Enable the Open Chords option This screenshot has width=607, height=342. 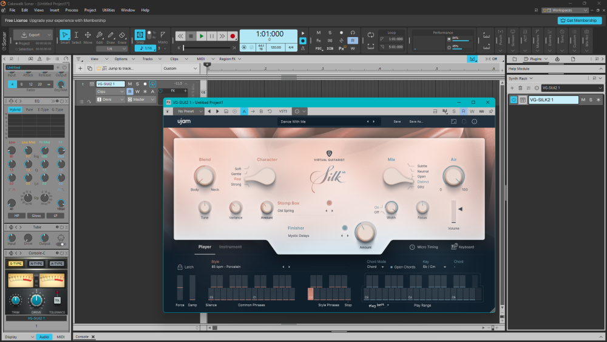402,267
